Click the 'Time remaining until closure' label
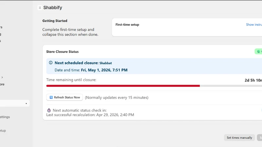262x147 pixels. pos(71,80)
